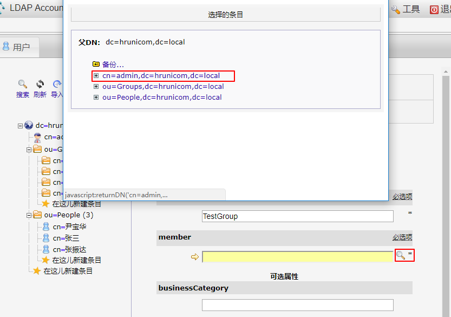The height and width of the screenshot is (317, 451).
Task: Click the yellow member input field
Action: pyautogui.click(x=297, y=257)
